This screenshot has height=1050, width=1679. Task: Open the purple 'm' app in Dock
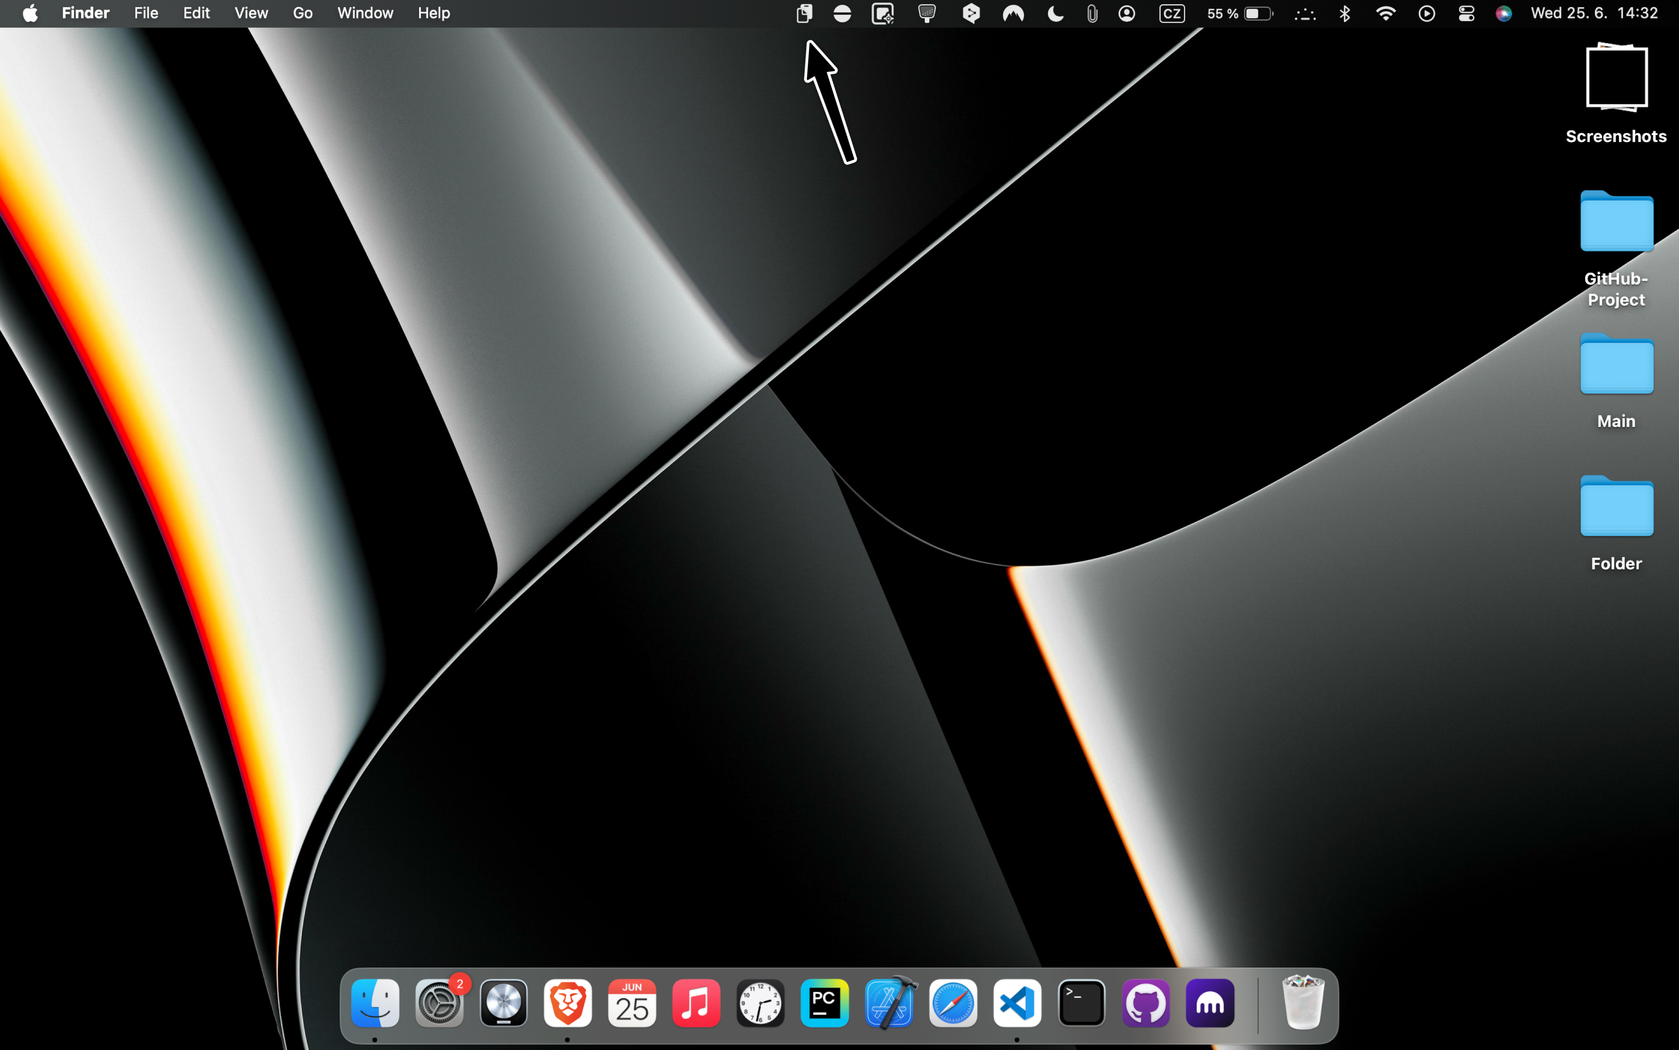[1210, 1003]
